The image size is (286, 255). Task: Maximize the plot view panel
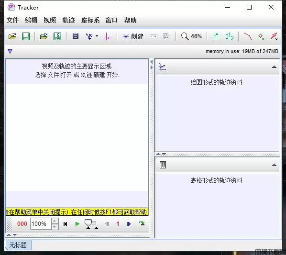click(274, 67)
